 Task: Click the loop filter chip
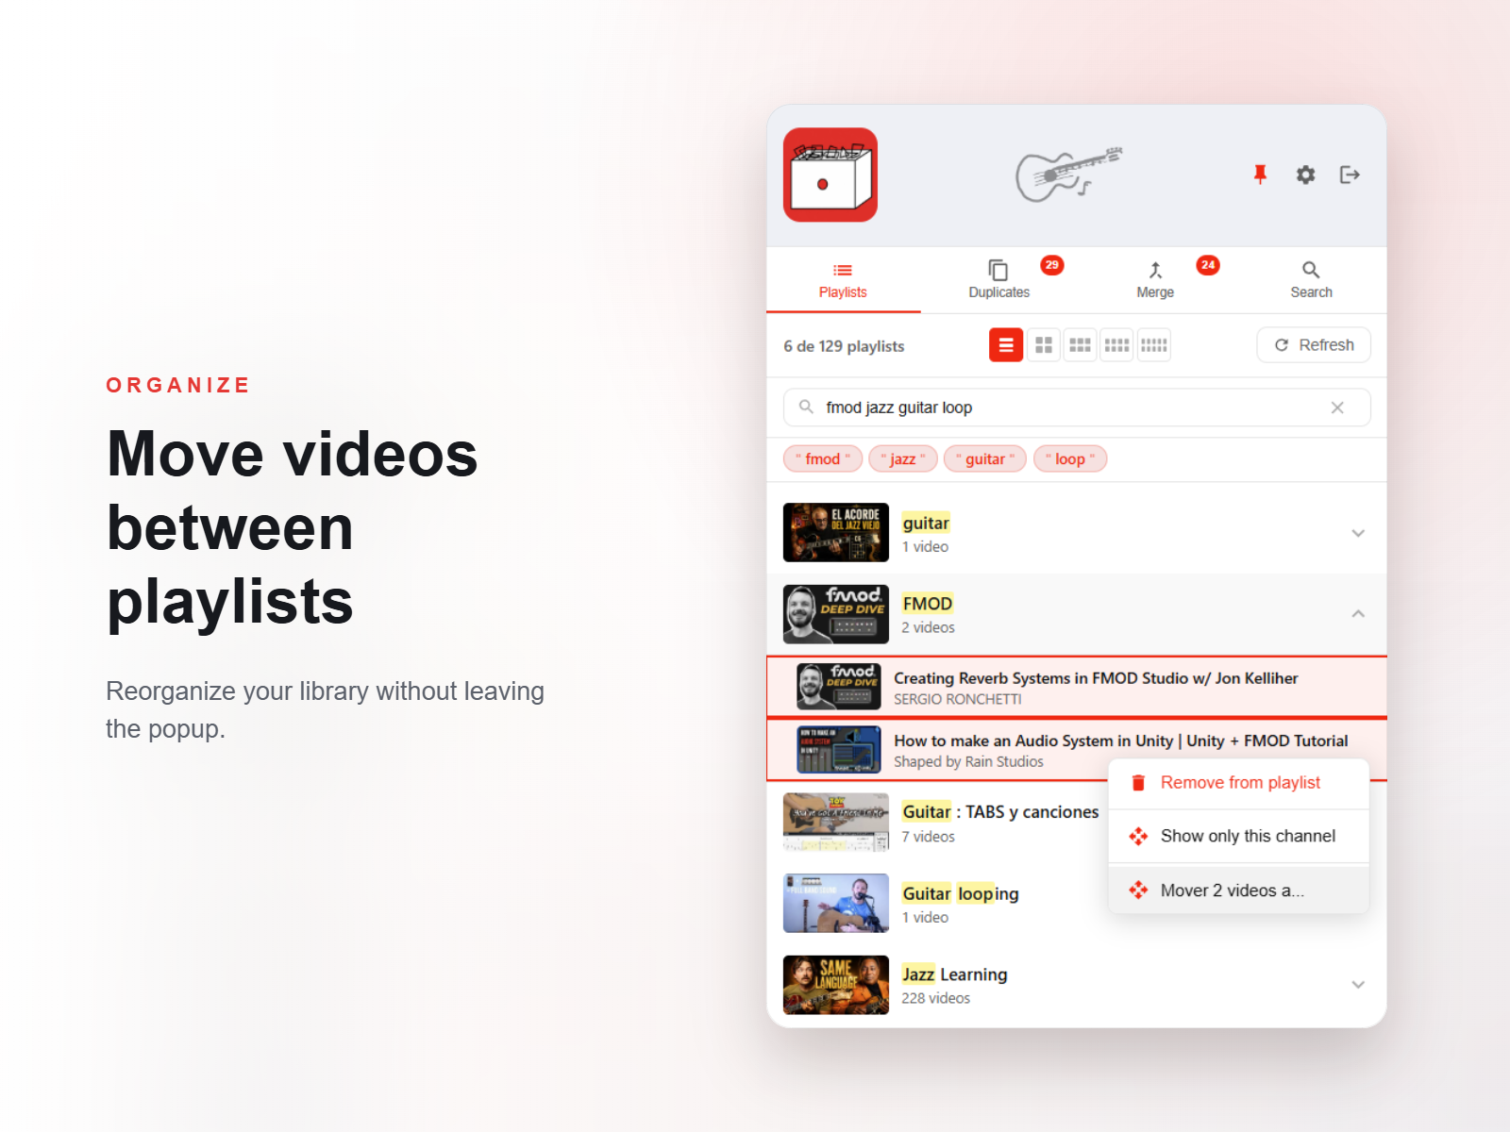click(1070, 459)
